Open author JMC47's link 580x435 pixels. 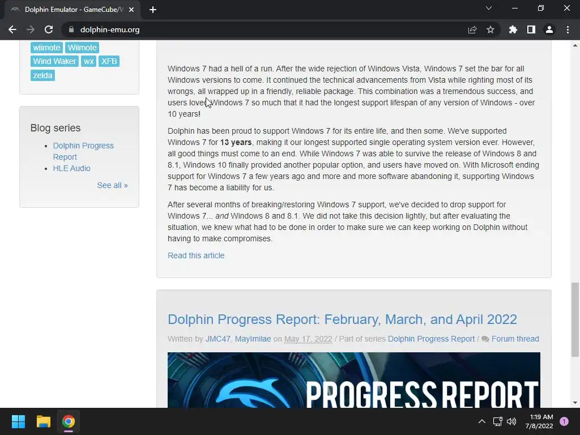click(218, 339)
